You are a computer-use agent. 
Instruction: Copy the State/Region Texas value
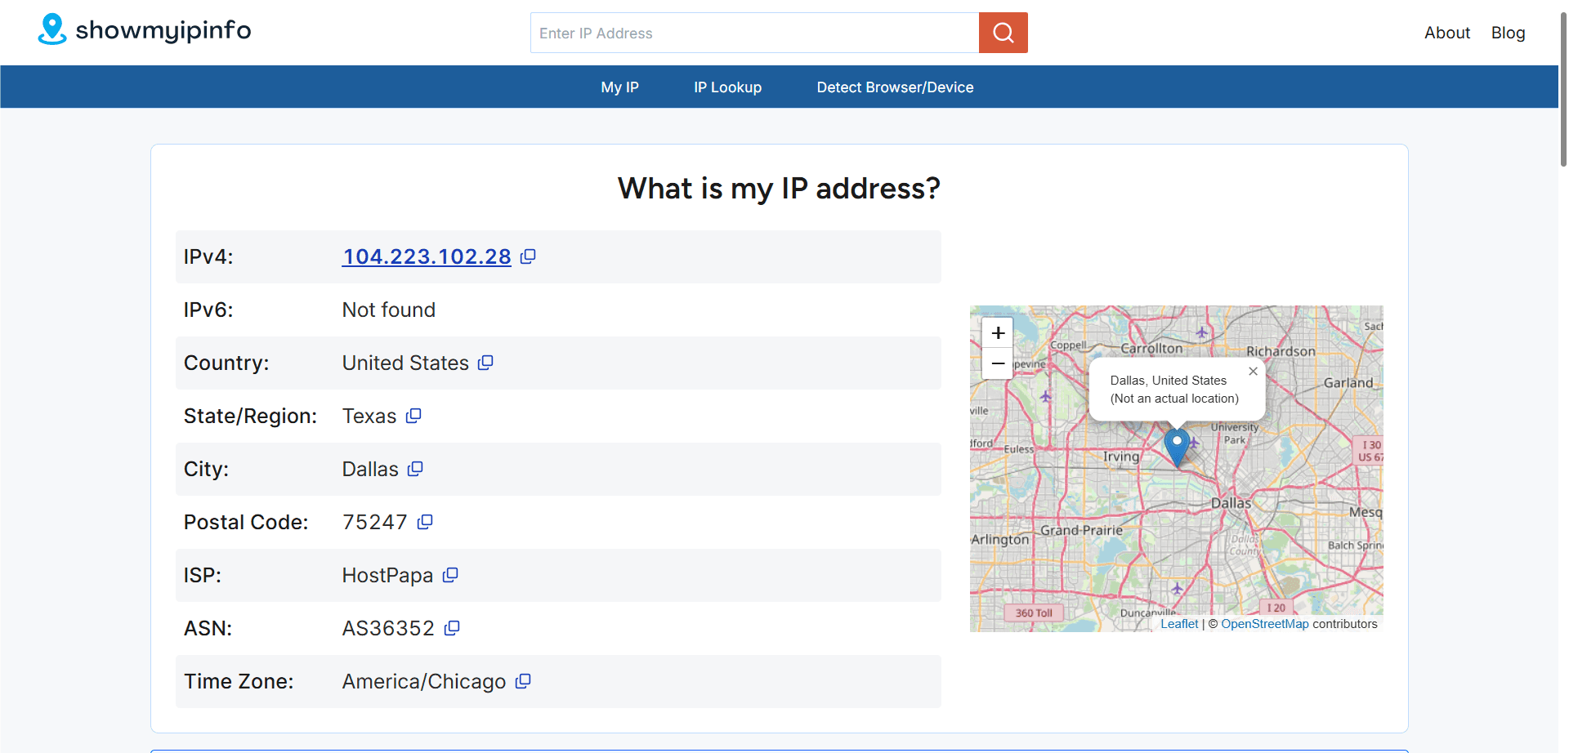(x=414, y=416)
